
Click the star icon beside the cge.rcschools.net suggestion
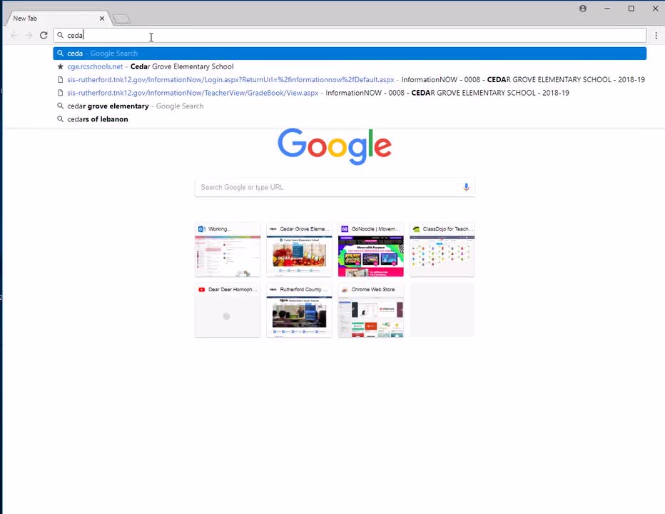(x=60, y=66)
